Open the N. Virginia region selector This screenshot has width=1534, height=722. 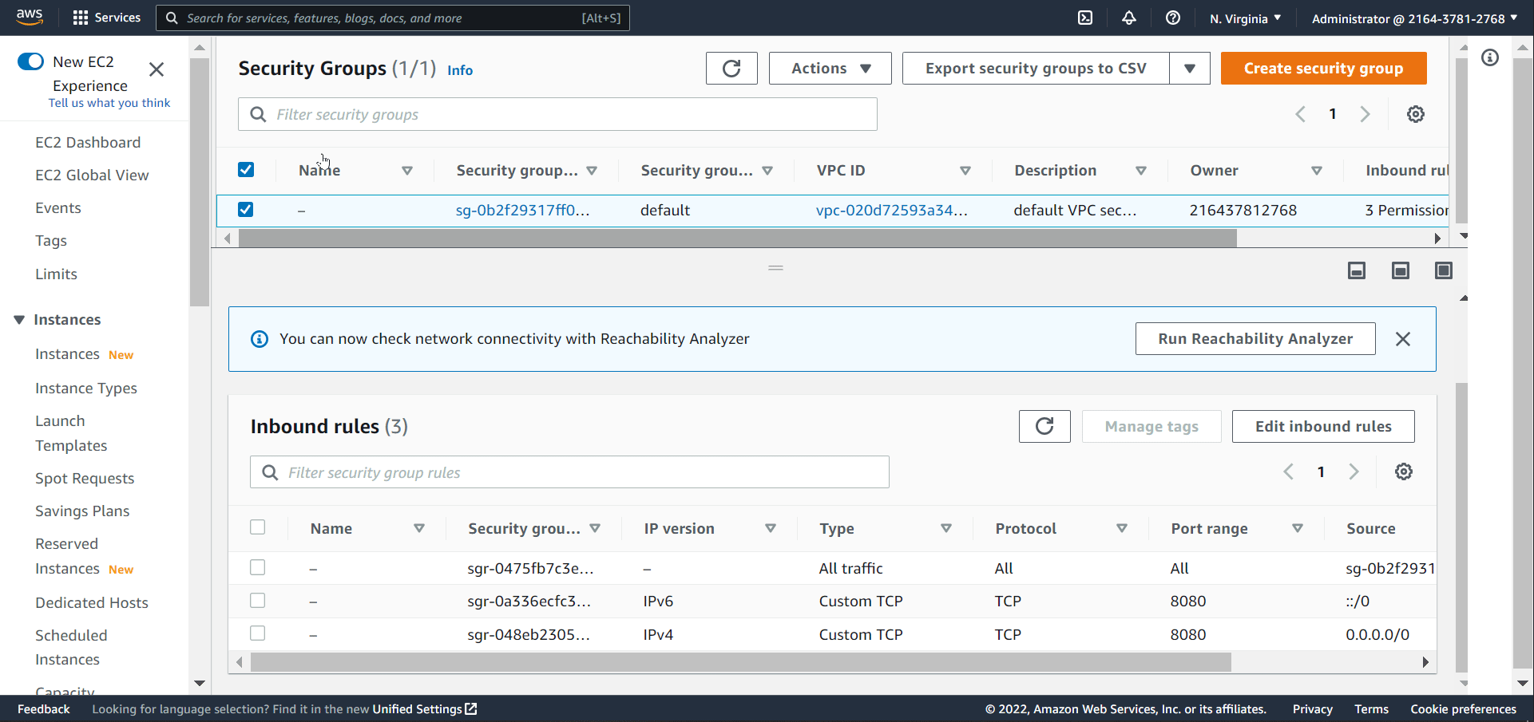click(x=1244, y=18)
